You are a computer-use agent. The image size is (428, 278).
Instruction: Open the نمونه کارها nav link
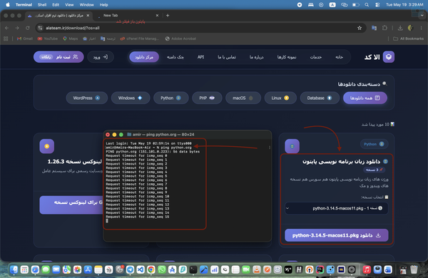(287, 57)
